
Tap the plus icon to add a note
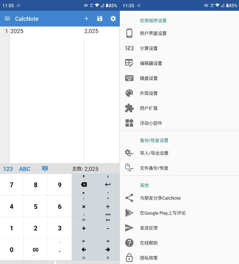[x=86, y=19]
